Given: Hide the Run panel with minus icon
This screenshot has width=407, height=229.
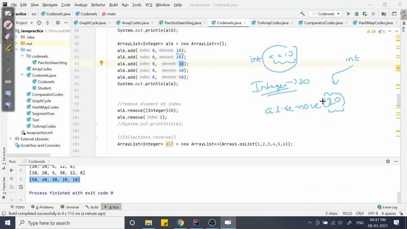Looking at the screenshot, I should 396,161.
